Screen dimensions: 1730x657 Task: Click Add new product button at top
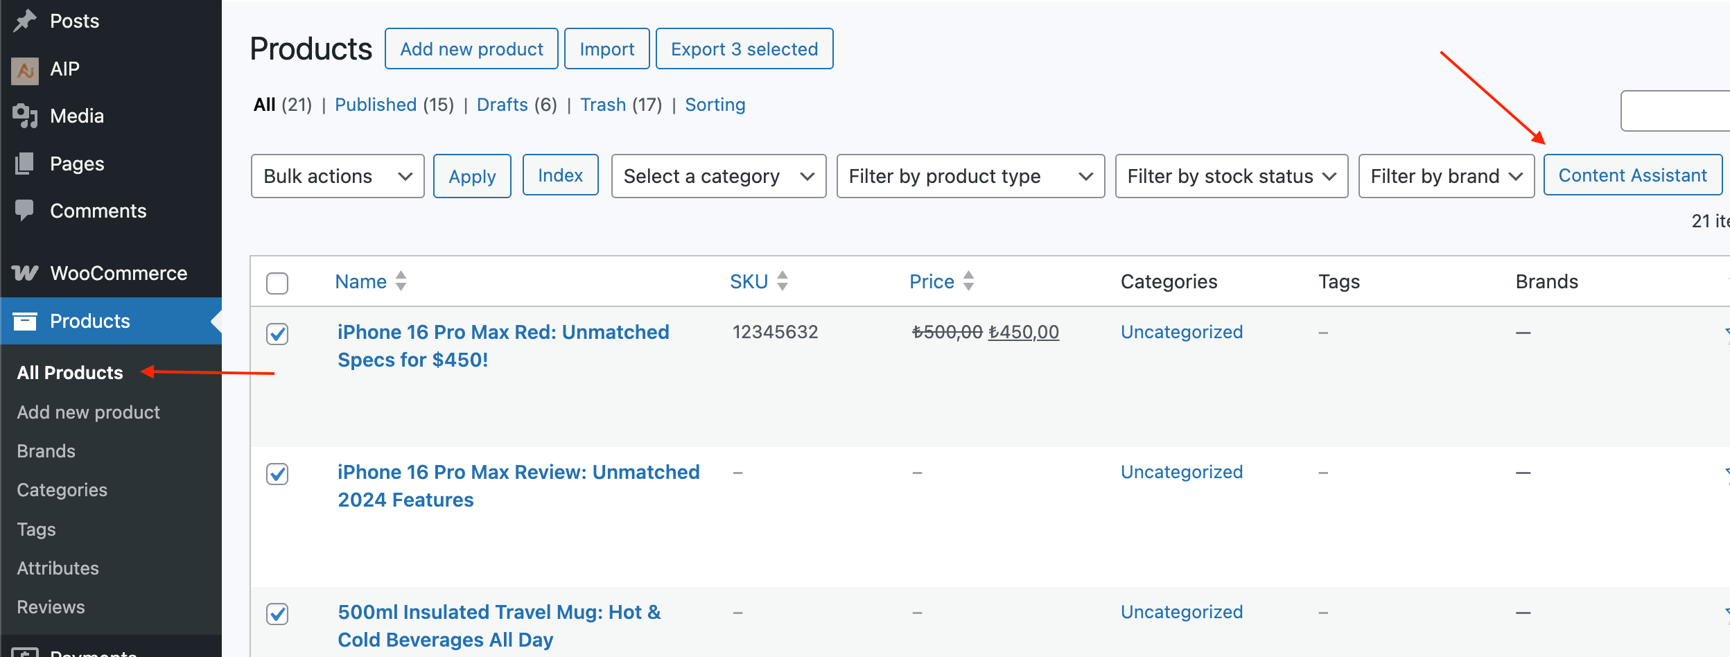pyautogui.click(x=471, y=49)
